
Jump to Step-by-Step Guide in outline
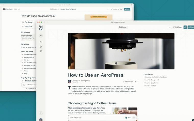point(151,83)
